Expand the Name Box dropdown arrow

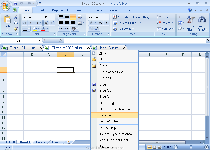tap(39, 41)
